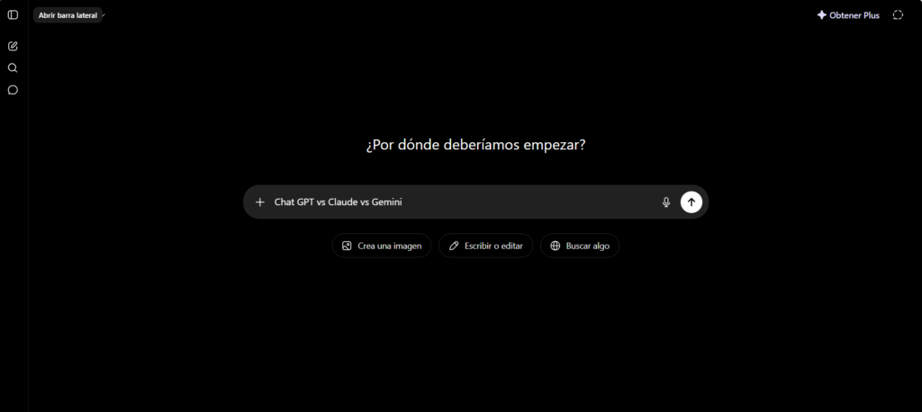This screenshot has width=922, height=412.
Task: Choose the Crea una imagen suggestion
Action: 382,246
